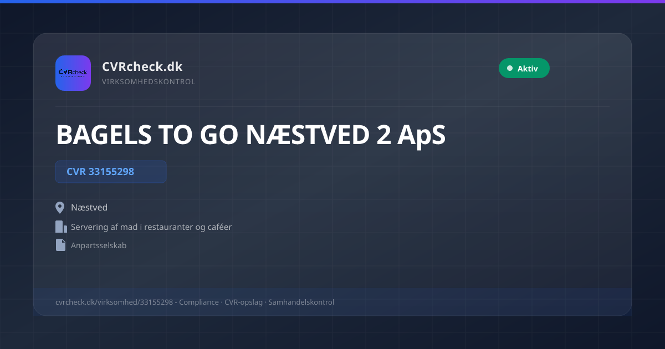Click the Aktiv status badge
This screenshot has height=349, width=665.
524,68
